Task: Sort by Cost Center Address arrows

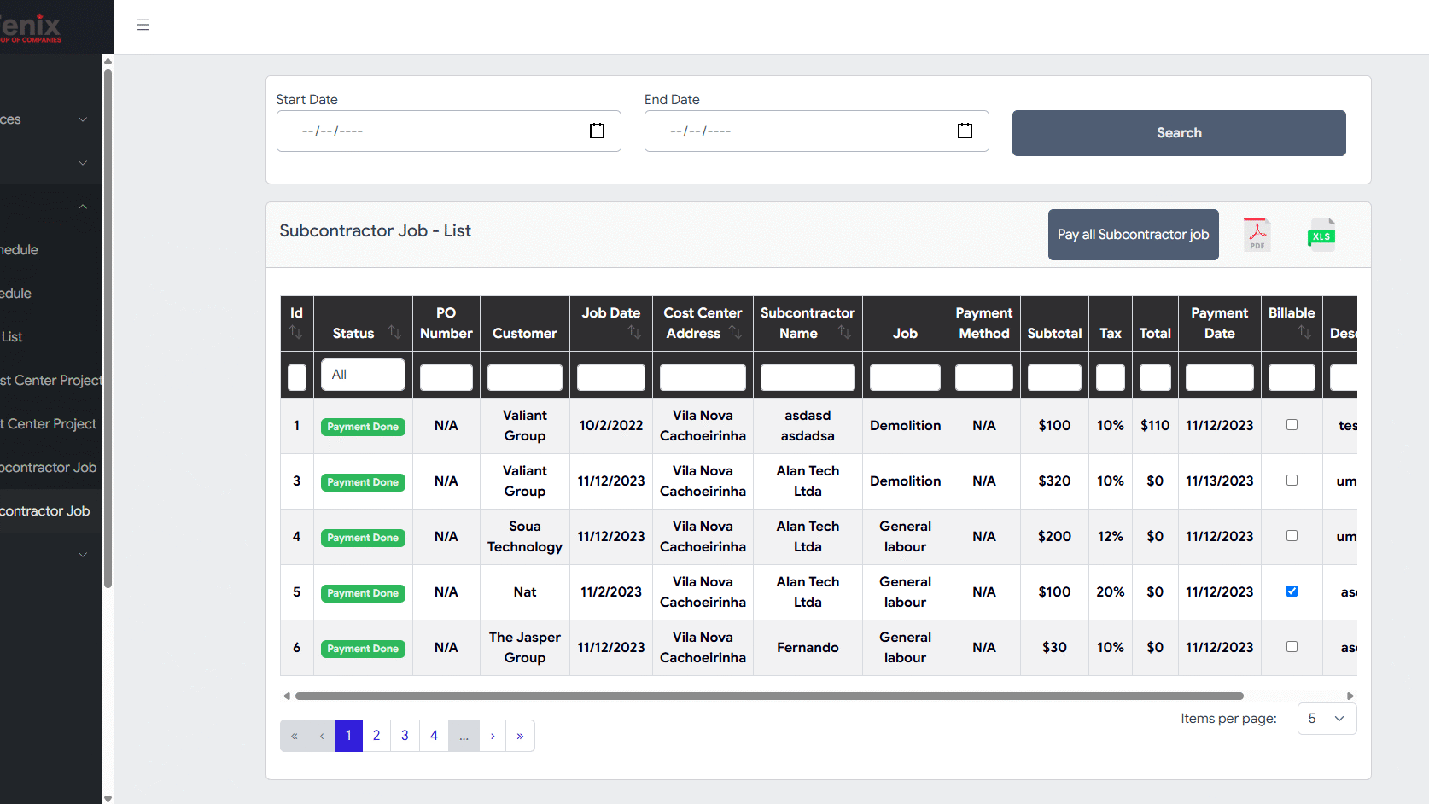Action: [735, 332]
